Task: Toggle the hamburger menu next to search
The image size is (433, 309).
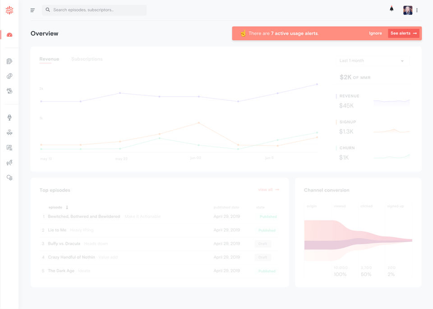Action: coord(32,10)
